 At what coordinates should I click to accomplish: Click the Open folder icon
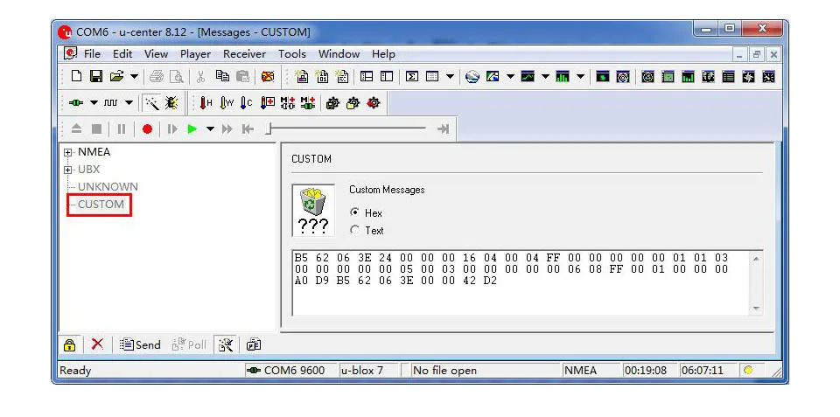pos(116,77)
